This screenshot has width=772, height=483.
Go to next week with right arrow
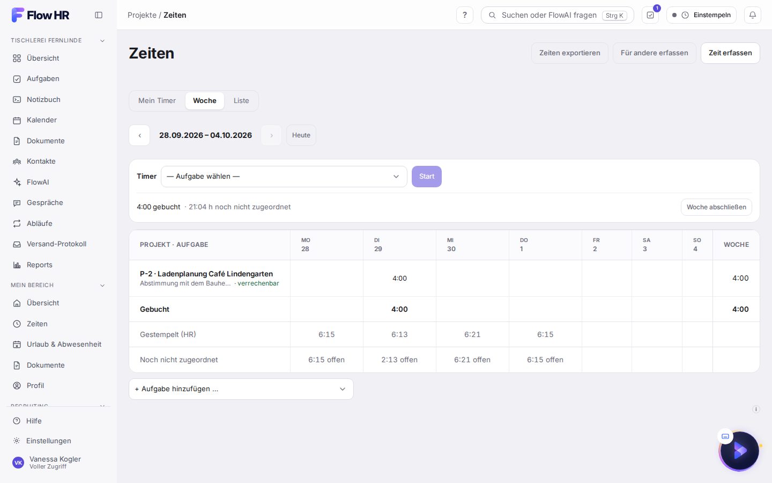pyautogui.click(x=271, y=135)
